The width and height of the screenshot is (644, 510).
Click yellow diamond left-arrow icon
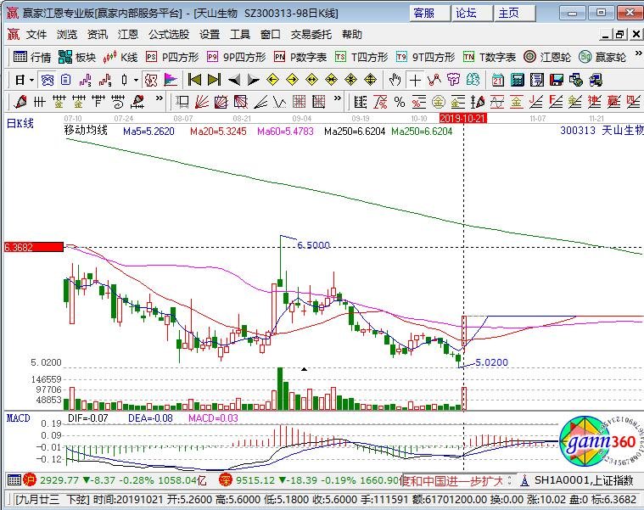[x=272, y=80]
